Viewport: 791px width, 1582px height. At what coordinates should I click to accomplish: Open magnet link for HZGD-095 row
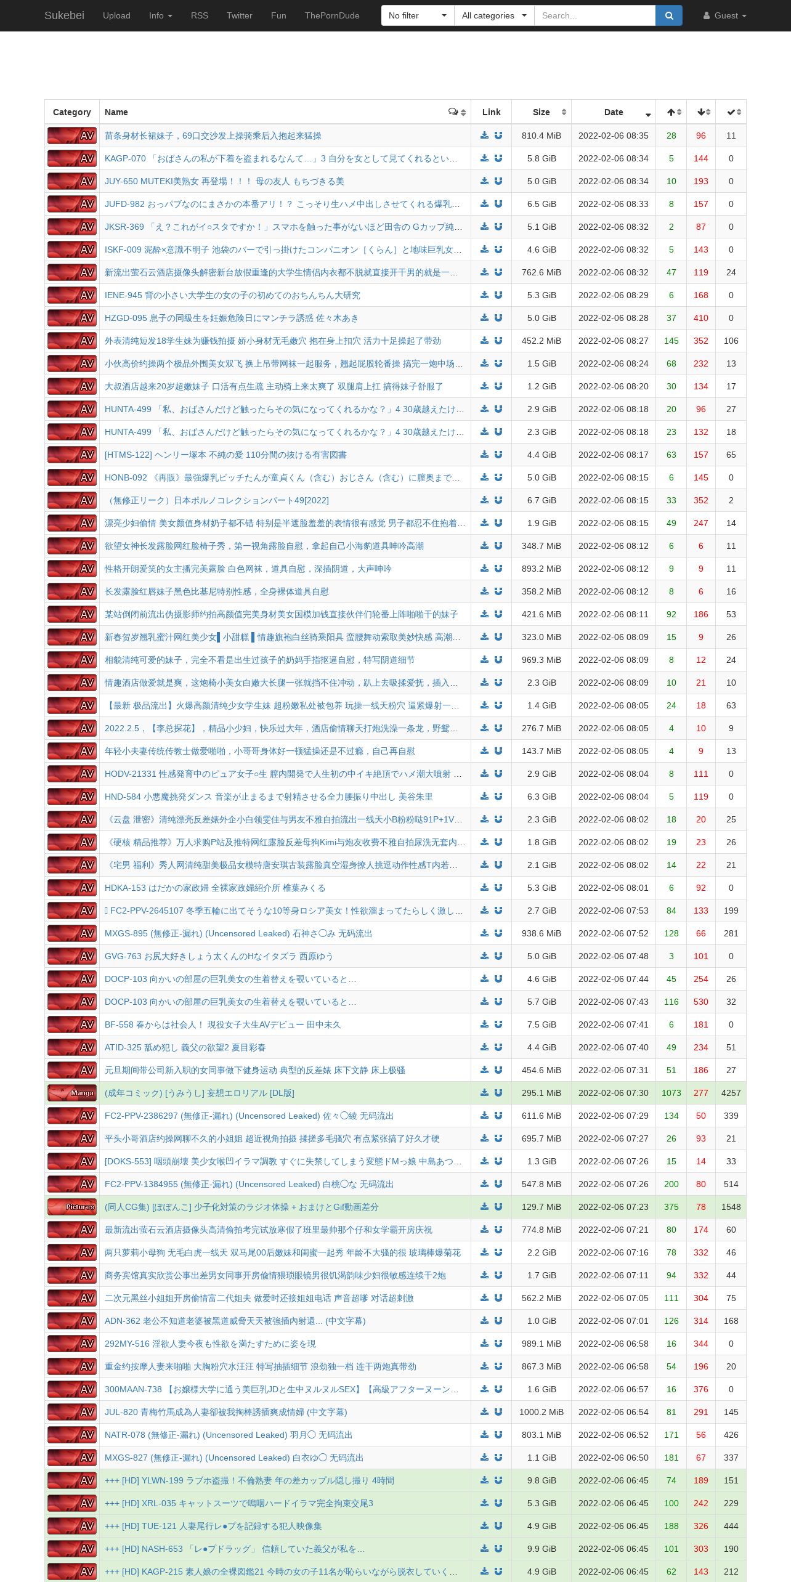coord(498,318)
